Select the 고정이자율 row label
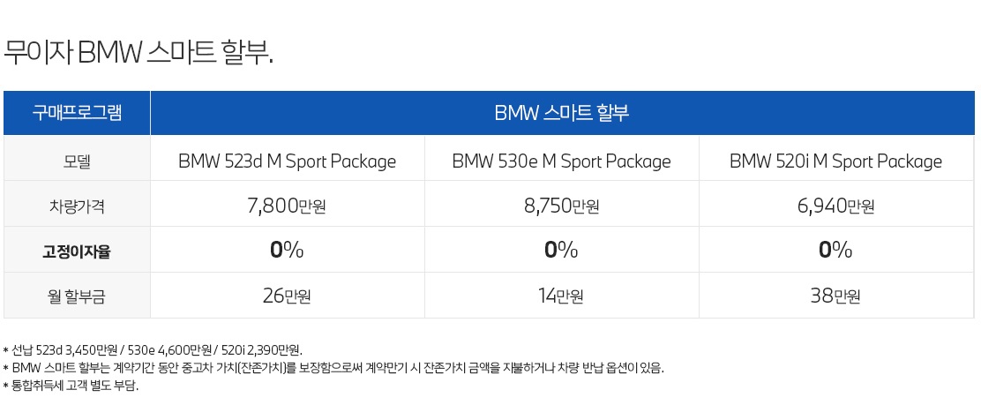 (x=77, y=251)
